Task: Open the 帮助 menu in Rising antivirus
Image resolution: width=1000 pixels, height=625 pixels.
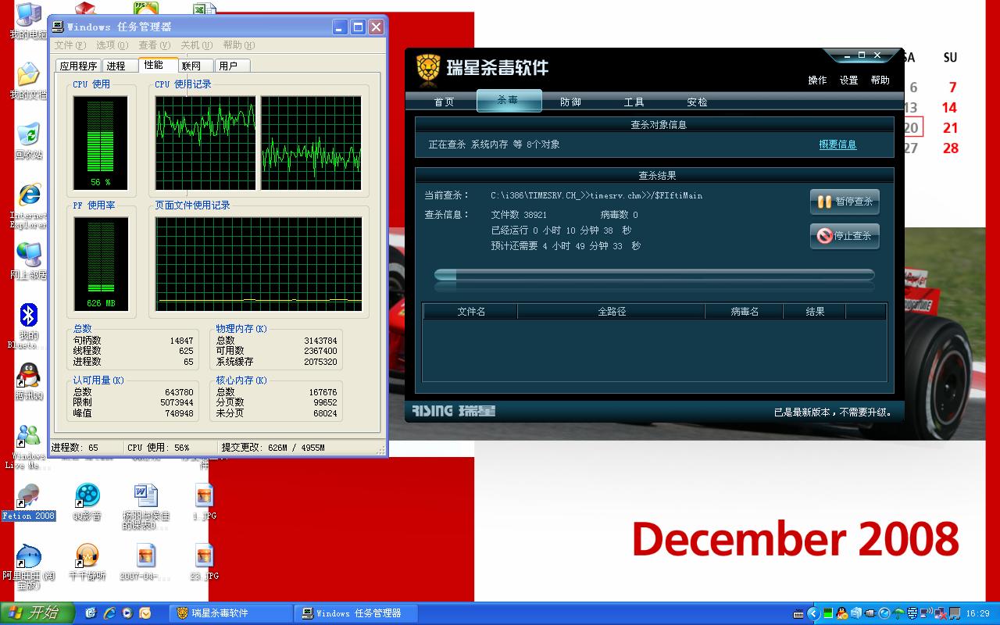Action: coord(880,80)
